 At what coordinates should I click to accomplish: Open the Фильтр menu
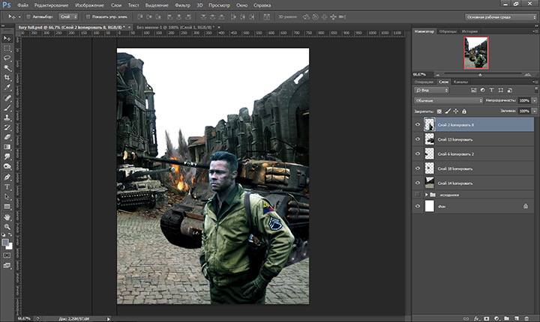tap(182, 4)
